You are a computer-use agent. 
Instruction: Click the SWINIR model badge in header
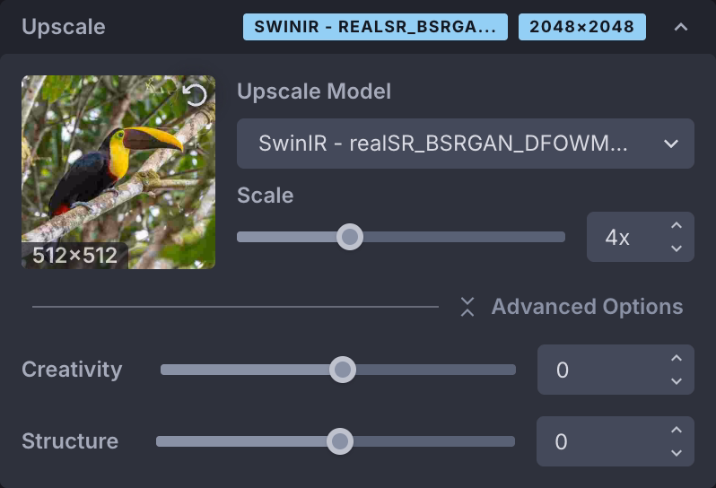coord(375,27)
